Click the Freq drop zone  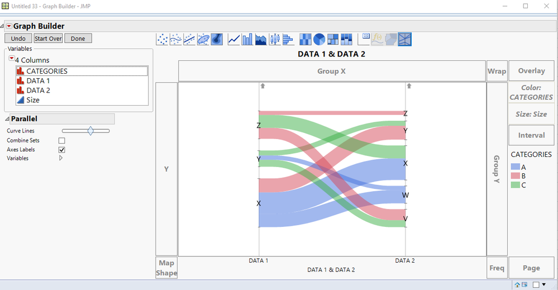497,268
